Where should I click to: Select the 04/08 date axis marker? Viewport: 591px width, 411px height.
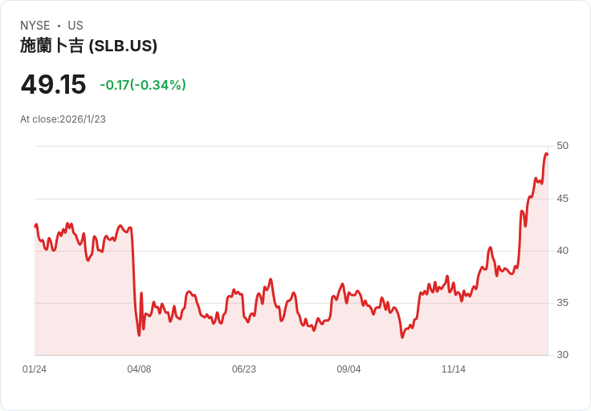click(139, 369)
